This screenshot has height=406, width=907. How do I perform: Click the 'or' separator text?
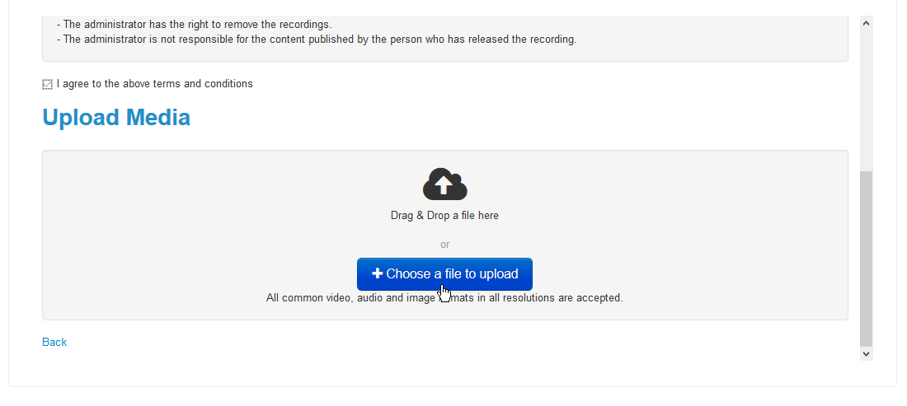(x=444, y=245)
